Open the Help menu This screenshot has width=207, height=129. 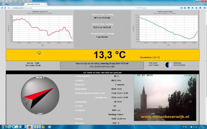(30, 1)
